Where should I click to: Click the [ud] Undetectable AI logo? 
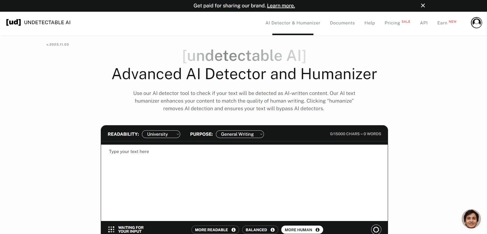(x=38, y=22)
